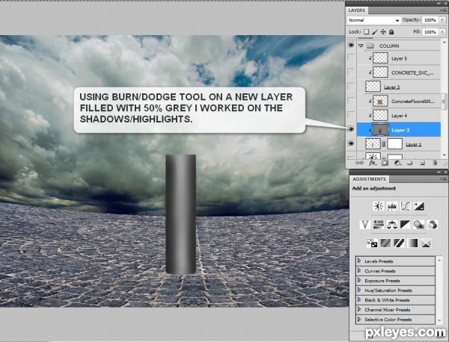This screenshot has width=449, height=342.
Task: Select the ADJUSTMENTS tab
Action: (369, 179)
